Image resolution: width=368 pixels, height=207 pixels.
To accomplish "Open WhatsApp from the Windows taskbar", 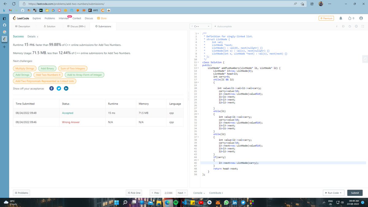I will pyautogui.click(x=226, y=202).
